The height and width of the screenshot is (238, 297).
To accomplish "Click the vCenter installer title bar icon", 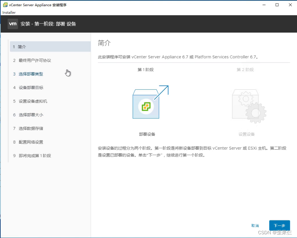I will tap(5, 5).
